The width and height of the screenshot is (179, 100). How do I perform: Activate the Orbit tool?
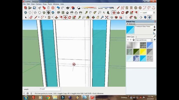pos(93,17)
